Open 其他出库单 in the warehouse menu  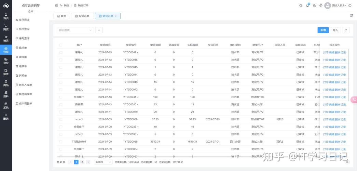coord(24,94)
